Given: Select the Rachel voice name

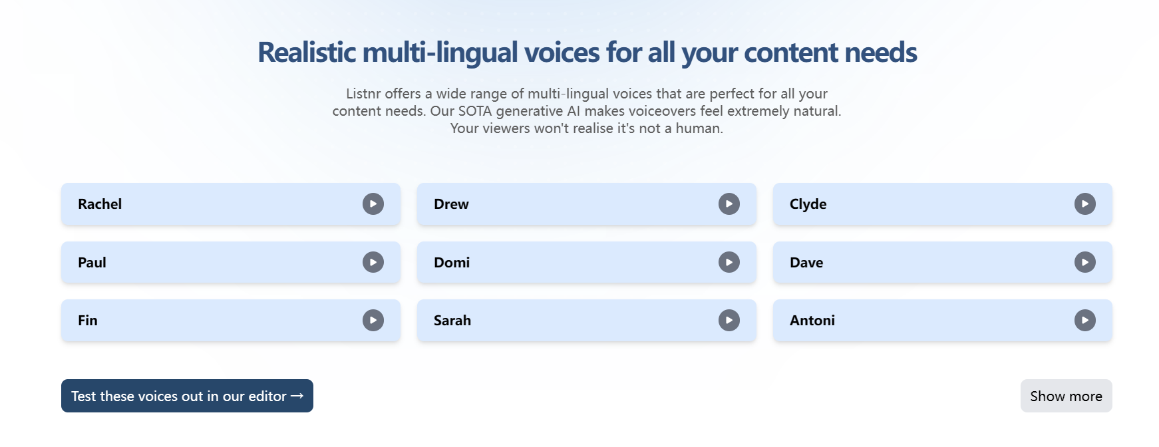Looking at the screenshot, I should 100,204.
